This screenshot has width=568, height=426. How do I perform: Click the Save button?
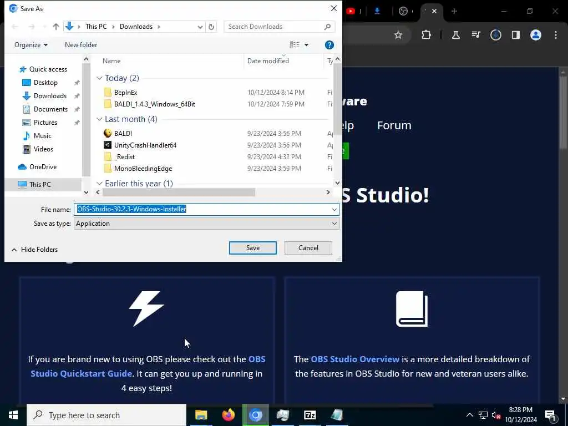coord(253,248)
